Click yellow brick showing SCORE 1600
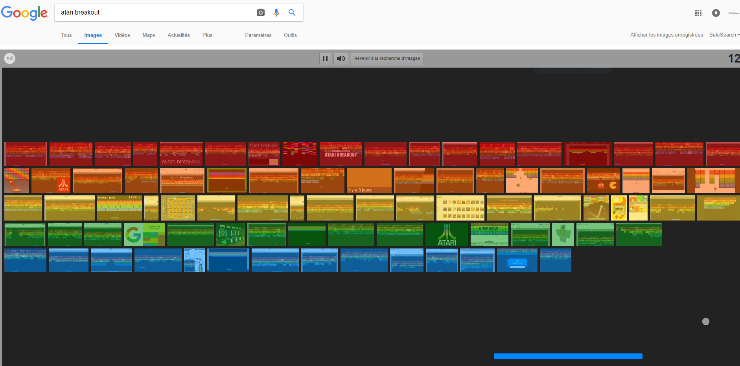Image resolution: width=740 pixels, height=366 pixels. 120,208
